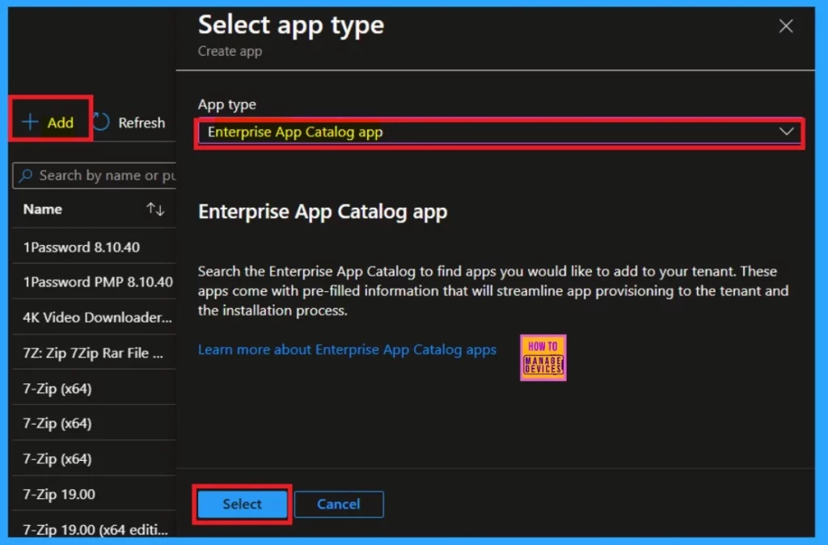
Task: Click the Select button
Action: [x=243, y=504]
